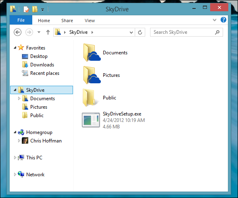Image resolution: width=238 pixels, height=198 pixels.
Task: Switch to the Share ribbon tab
Action: coord(67,21)
